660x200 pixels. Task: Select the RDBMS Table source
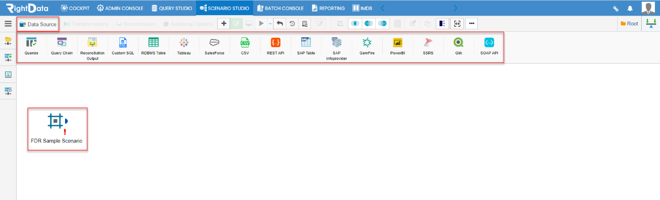153,47
